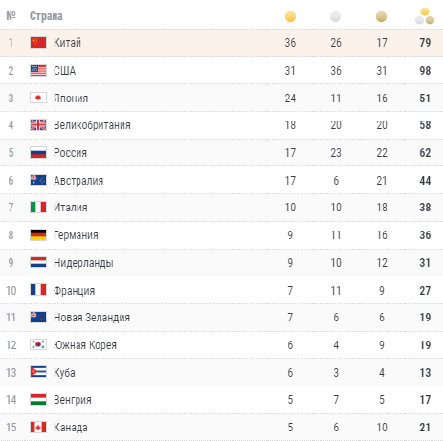This screenshot has width=443, height=441.
Task: Click China's total medal count 79
Action: pyautogui.click(x=425, y=42)
